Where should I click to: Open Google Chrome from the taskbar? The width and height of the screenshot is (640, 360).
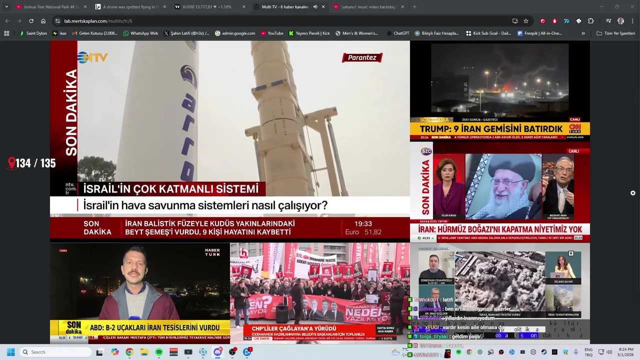coord(129,352)
